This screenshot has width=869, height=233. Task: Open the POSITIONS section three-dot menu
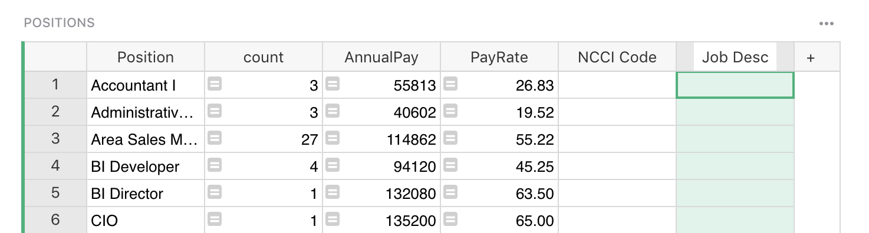coord(827,24)
